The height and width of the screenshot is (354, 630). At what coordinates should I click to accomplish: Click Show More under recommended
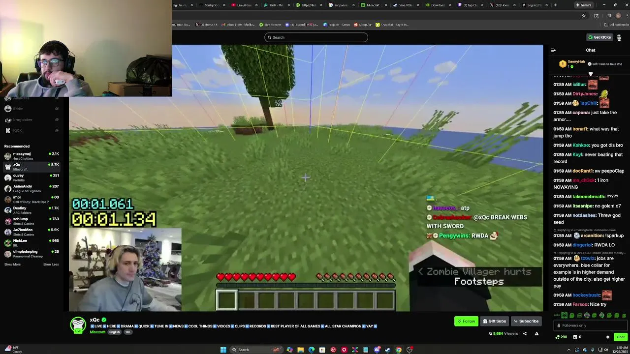tap(12, 265)
